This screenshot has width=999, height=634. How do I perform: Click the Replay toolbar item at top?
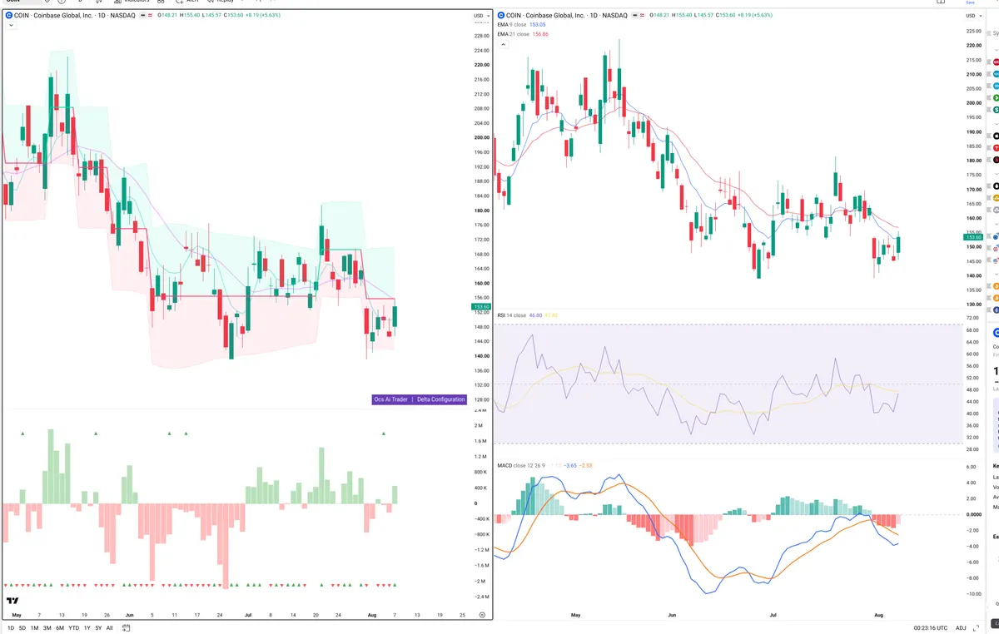[x=220, y=2]
